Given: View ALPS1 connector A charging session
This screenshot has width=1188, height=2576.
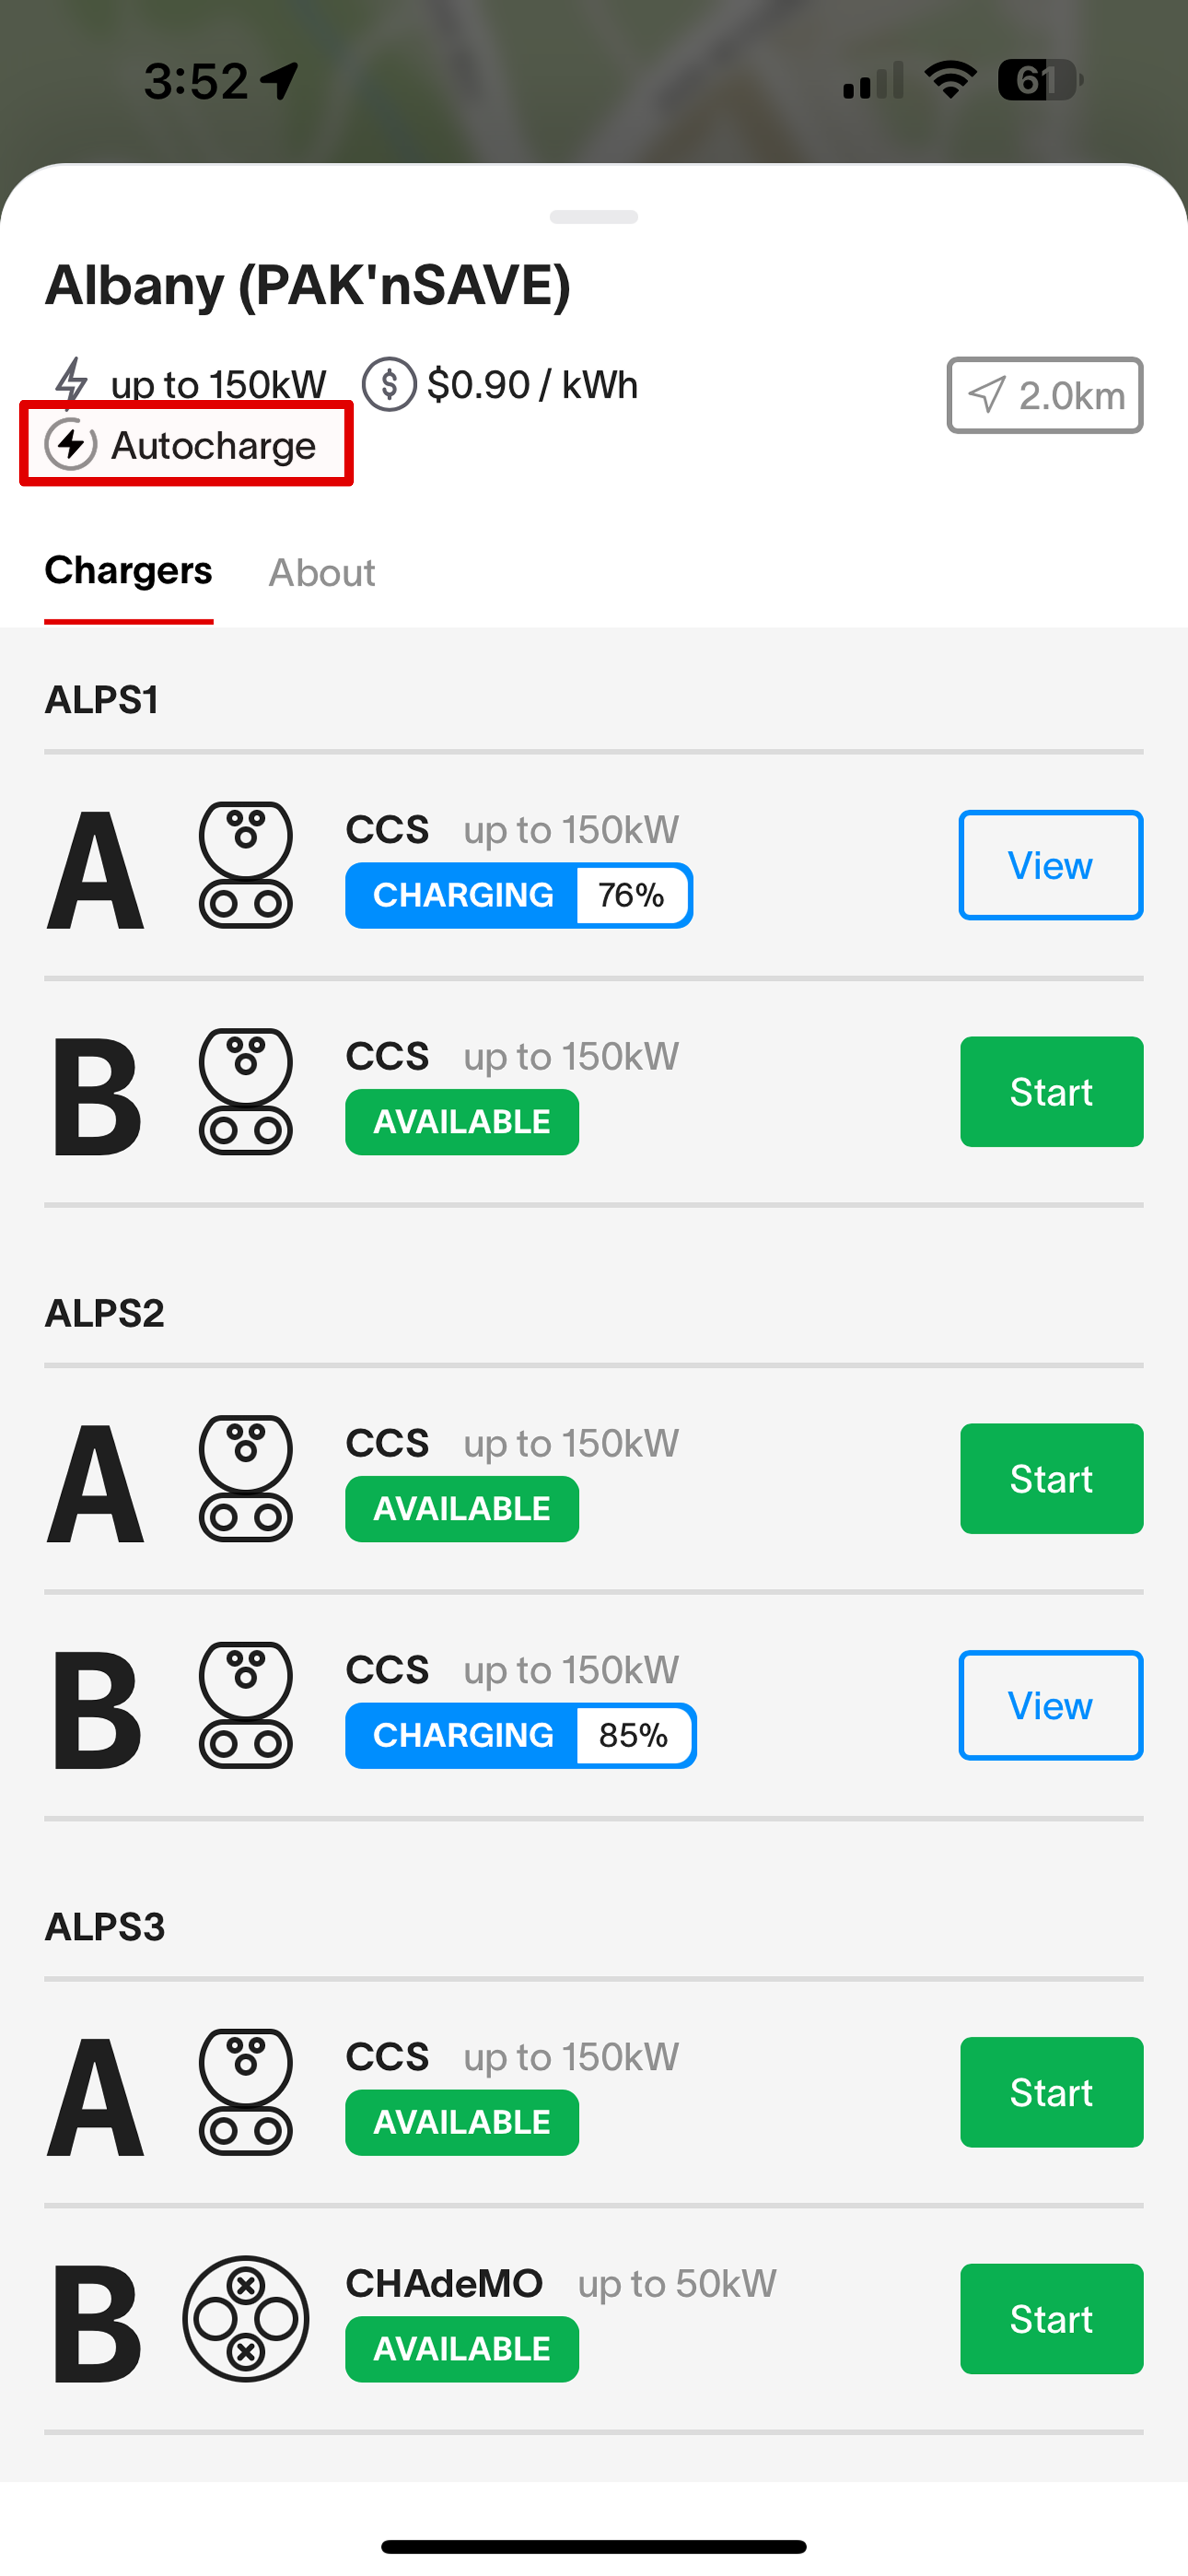Looking at the screenshot, I should [x=1050, y=865].
